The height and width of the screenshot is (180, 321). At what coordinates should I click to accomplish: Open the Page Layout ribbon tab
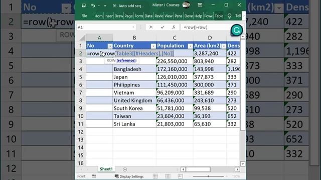coord(128,16)
